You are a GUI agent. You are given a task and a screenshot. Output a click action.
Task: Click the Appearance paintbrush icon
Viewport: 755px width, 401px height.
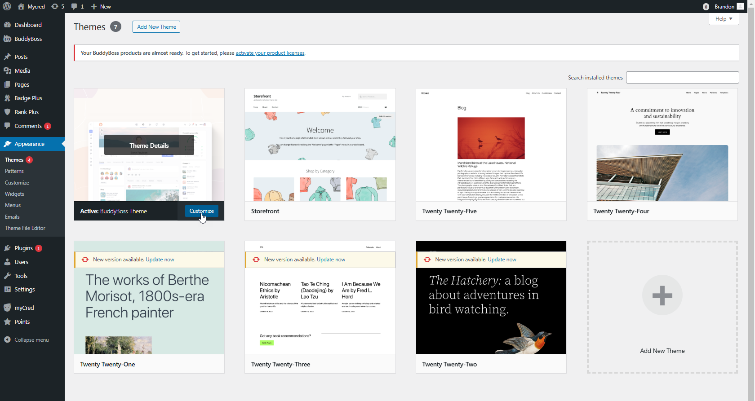pos(7,144)
